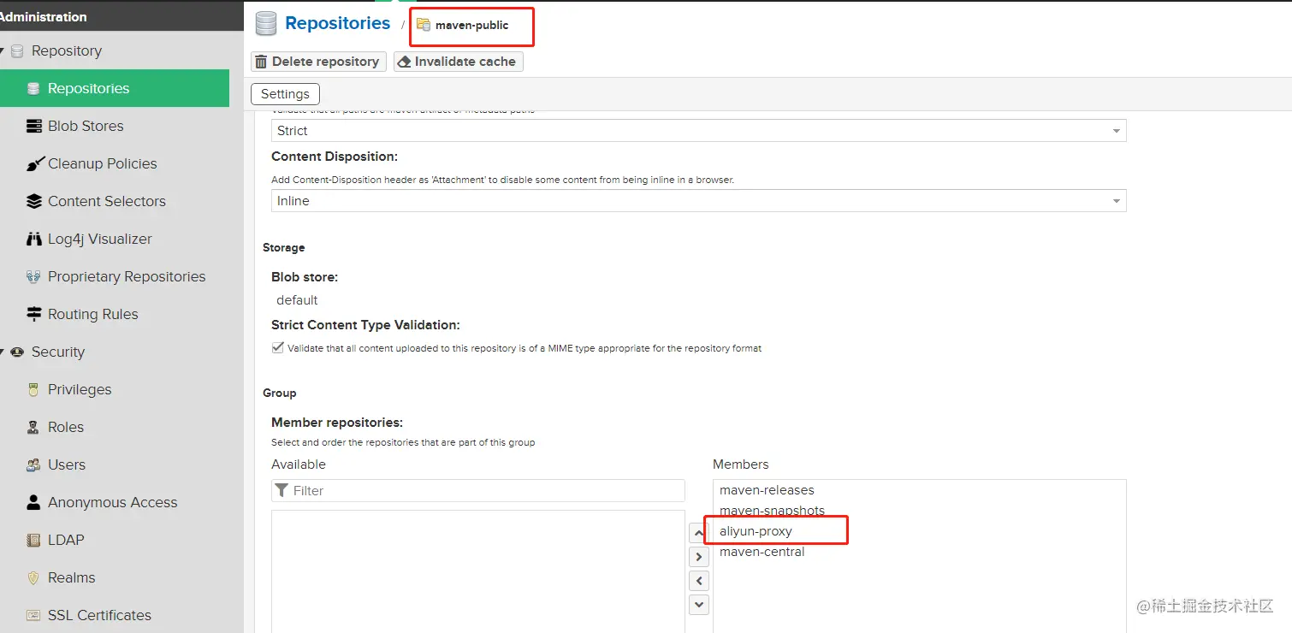Image resolution: width=1292 pixels, height=633 pixels.
Task: Collapse the Security tree section
Action: 3,352
